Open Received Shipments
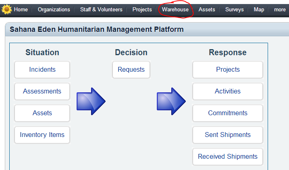This screenshot has height=170, width=289. tap(228, 157)
